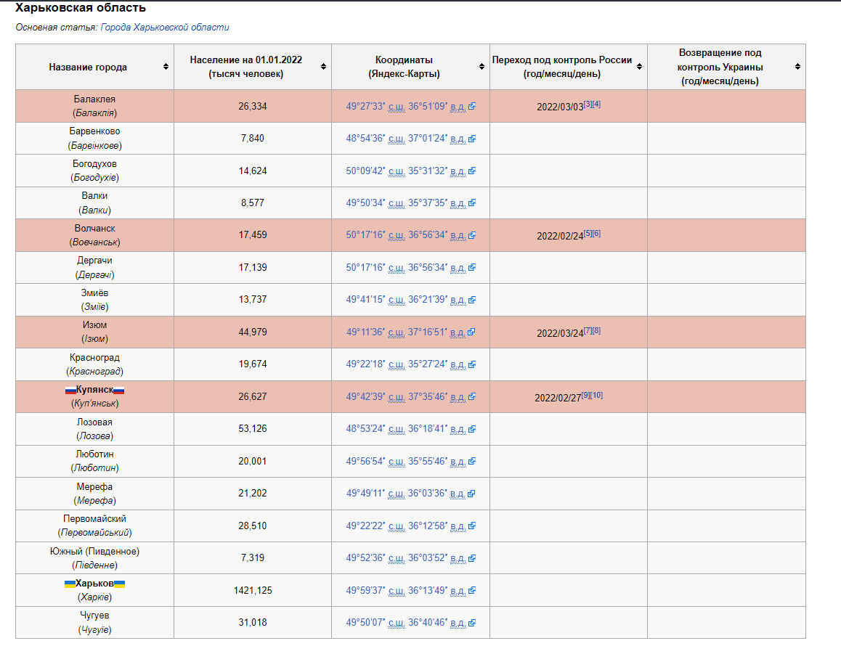Click Russian flag icon left of Купянск
Screen dimensions: 841x654
coord(70,391)
